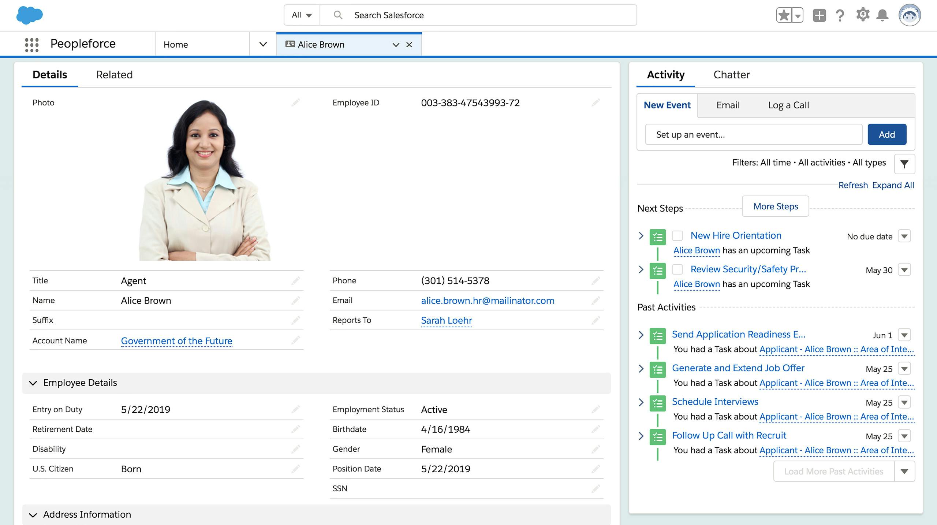Viewport: 937px width, 525px height.
Task: Click the Set up an event field
Action: click(754, 134)
